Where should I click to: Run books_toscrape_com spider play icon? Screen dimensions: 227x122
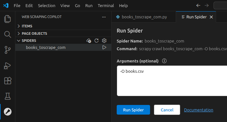pyautogui.click(x=104, y=47)
